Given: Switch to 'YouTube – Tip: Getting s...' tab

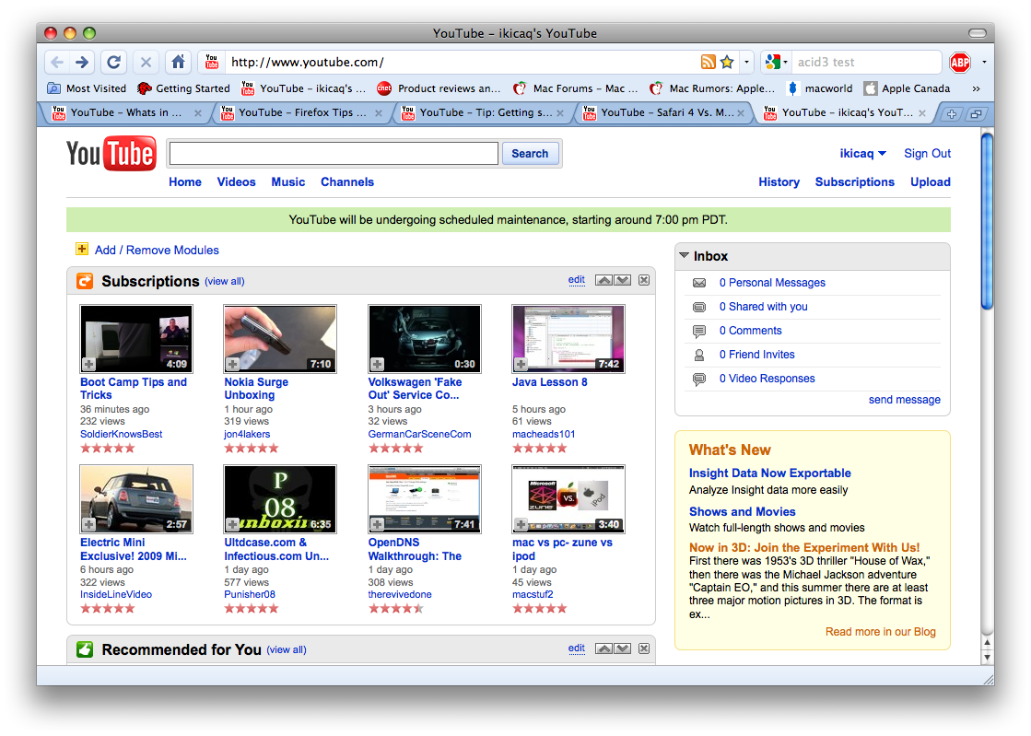Looking at the screenshot, I should 486,112.
